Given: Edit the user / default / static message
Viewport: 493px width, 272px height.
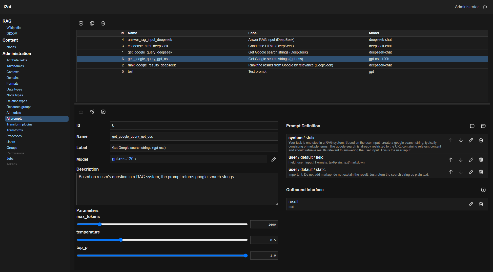Looking at the screenshot, I should (471, 172).
